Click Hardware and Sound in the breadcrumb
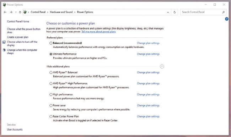The width and height of the screenshot is (231, 137). (x=61, y=12)
